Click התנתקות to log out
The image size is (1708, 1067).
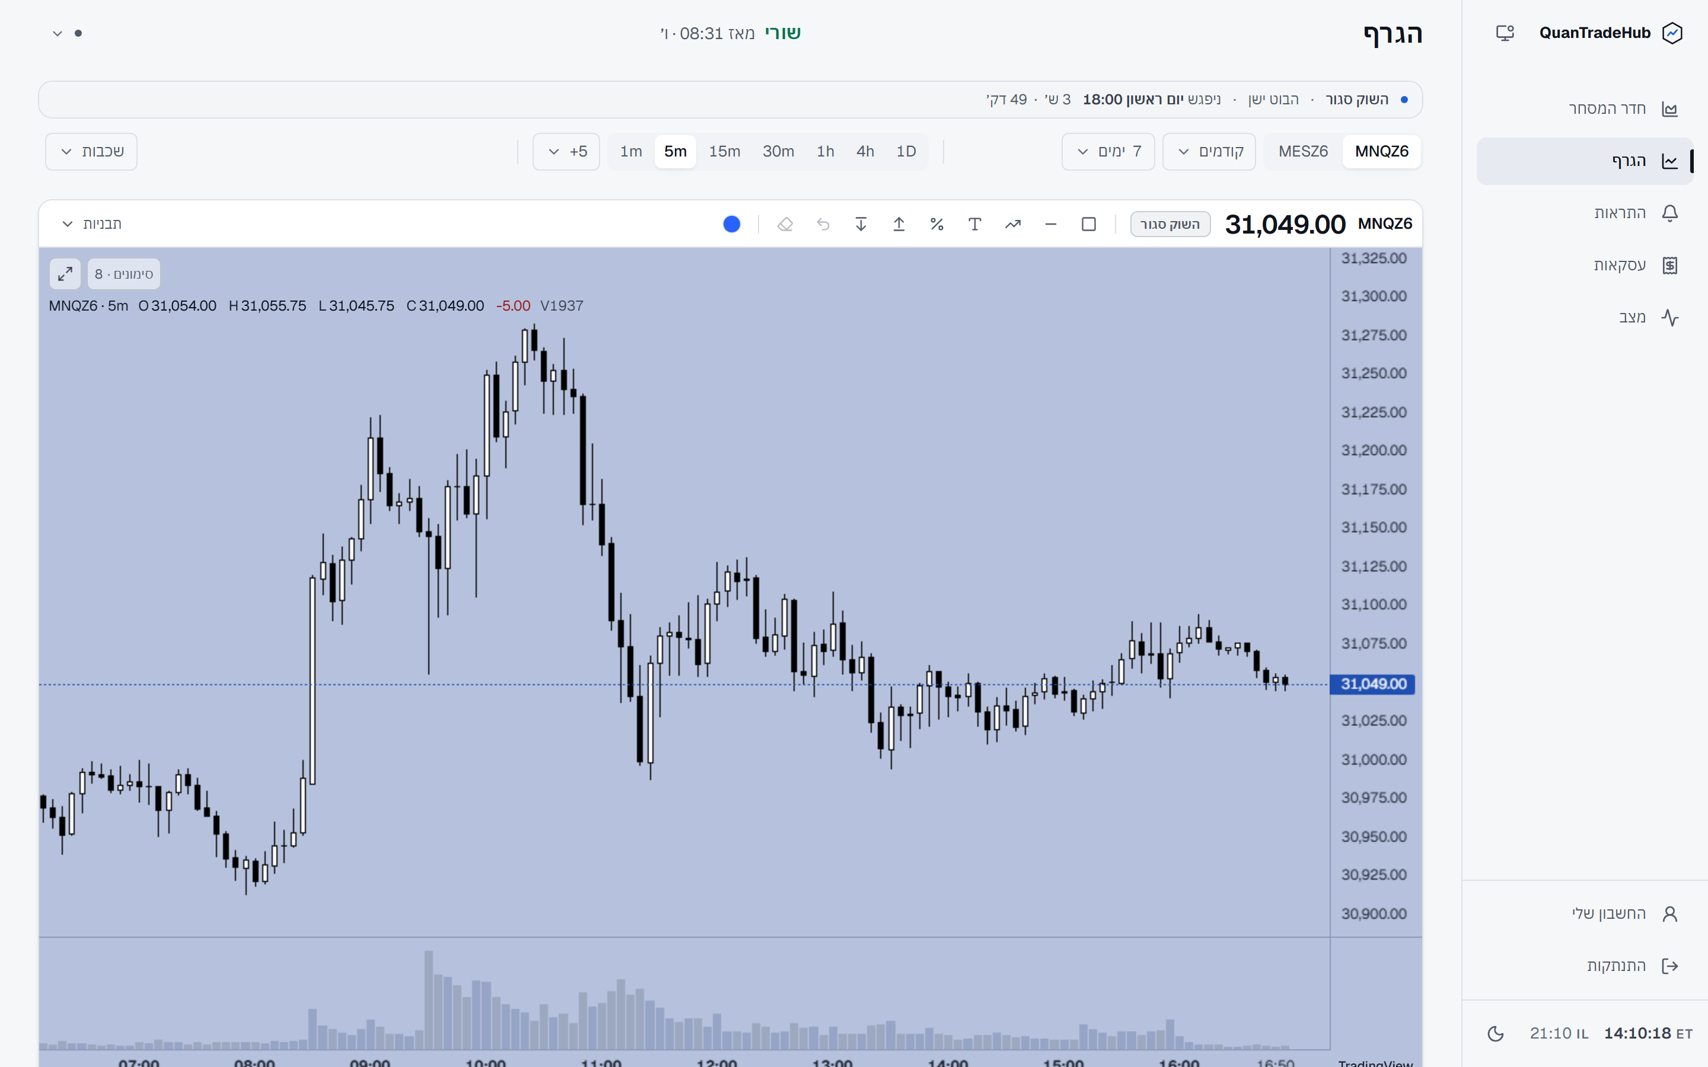tap(1585, 966)
